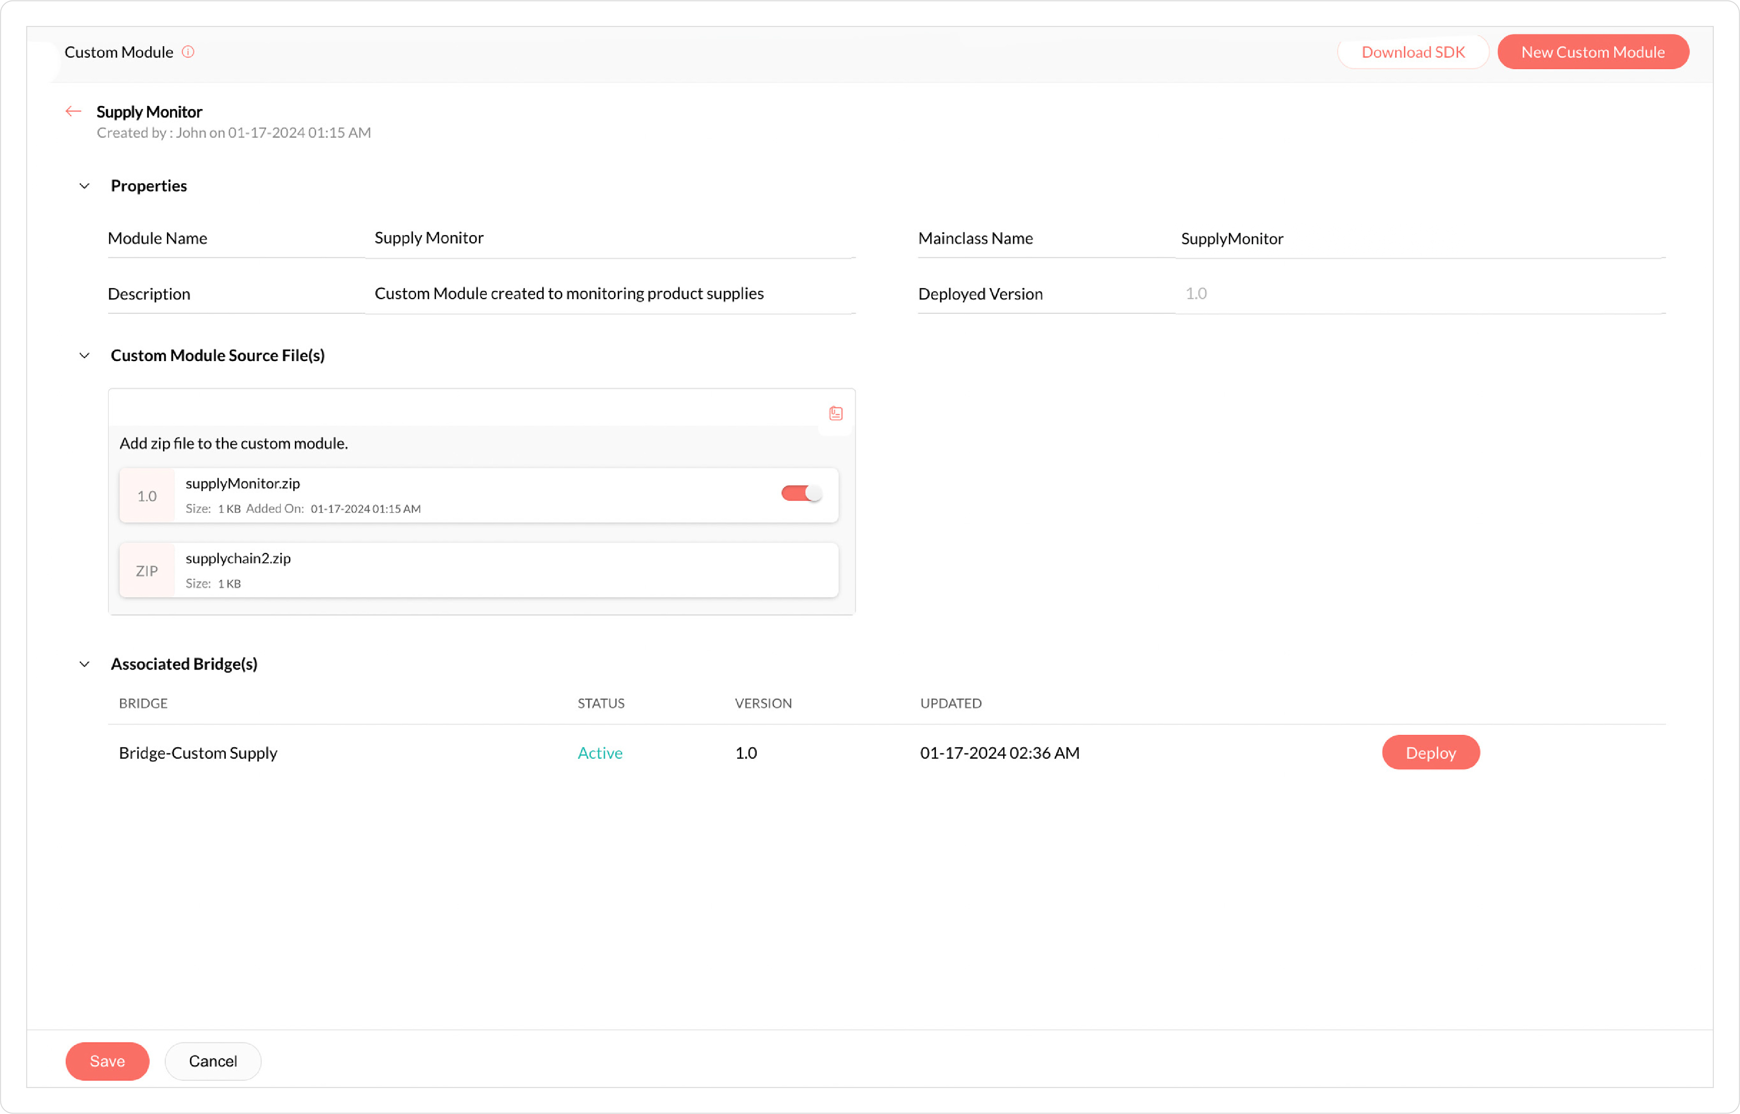Collapse the Associated Bridge(s) section

(85, 664)
